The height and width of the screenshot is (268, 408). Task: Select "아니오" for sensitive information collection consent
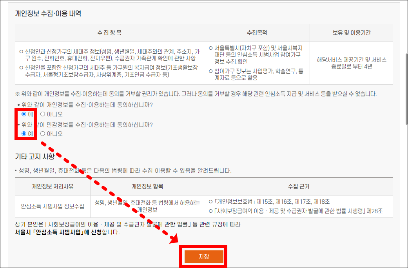point(42,133)
